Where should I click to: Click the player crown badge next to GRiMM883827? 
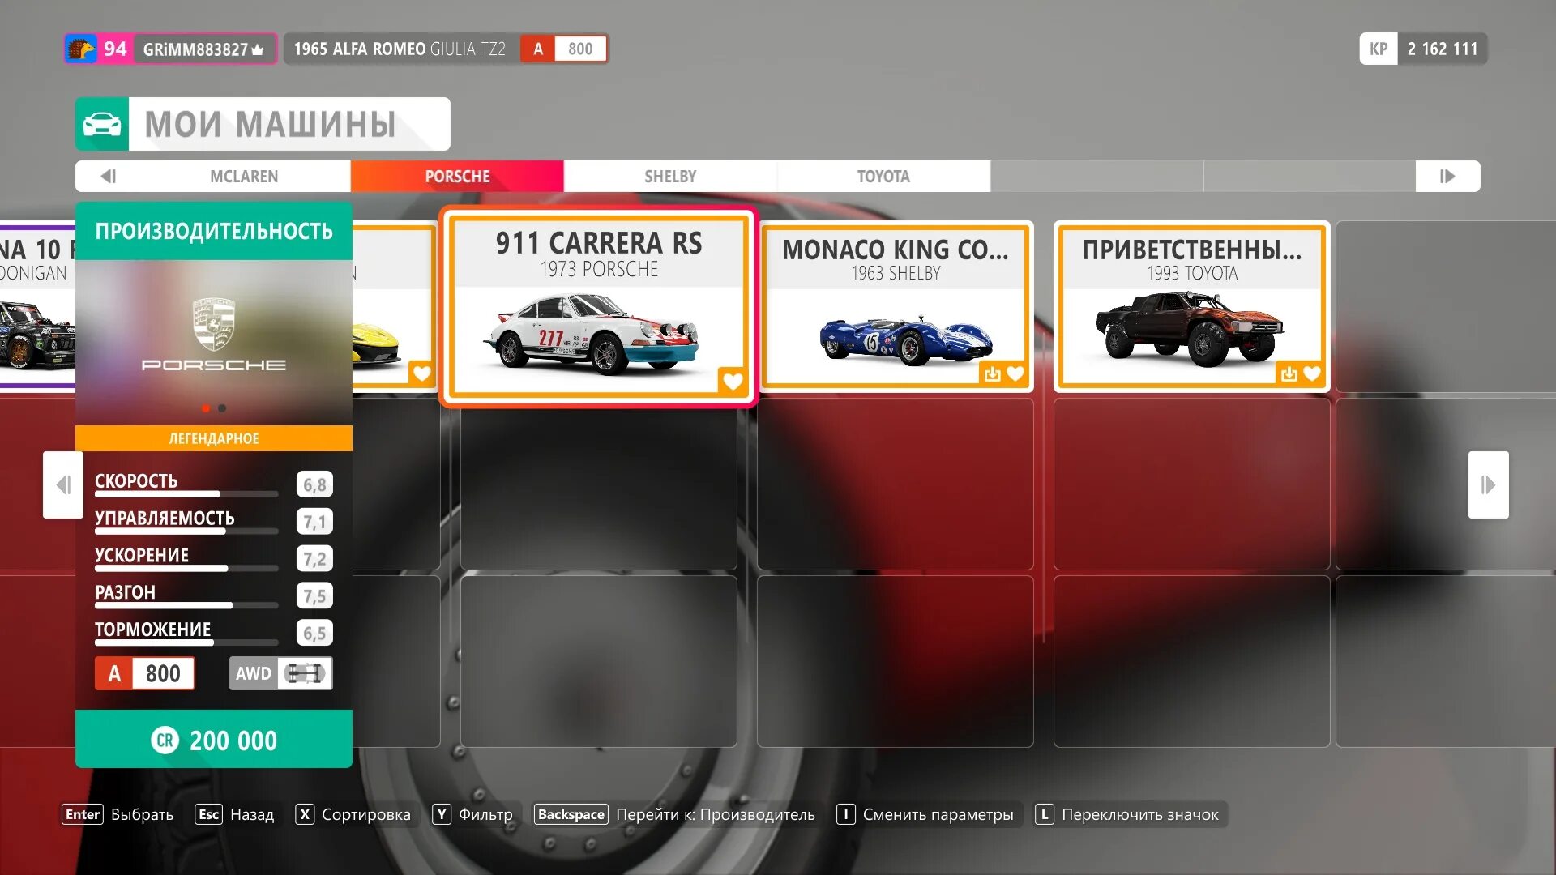[258, 49]
